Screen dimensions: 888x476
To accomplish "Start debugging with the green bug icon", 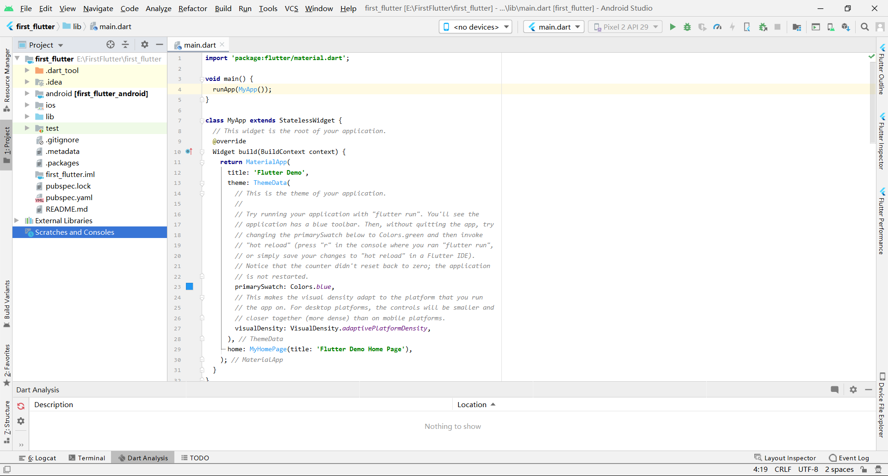I will coord(687,27).
